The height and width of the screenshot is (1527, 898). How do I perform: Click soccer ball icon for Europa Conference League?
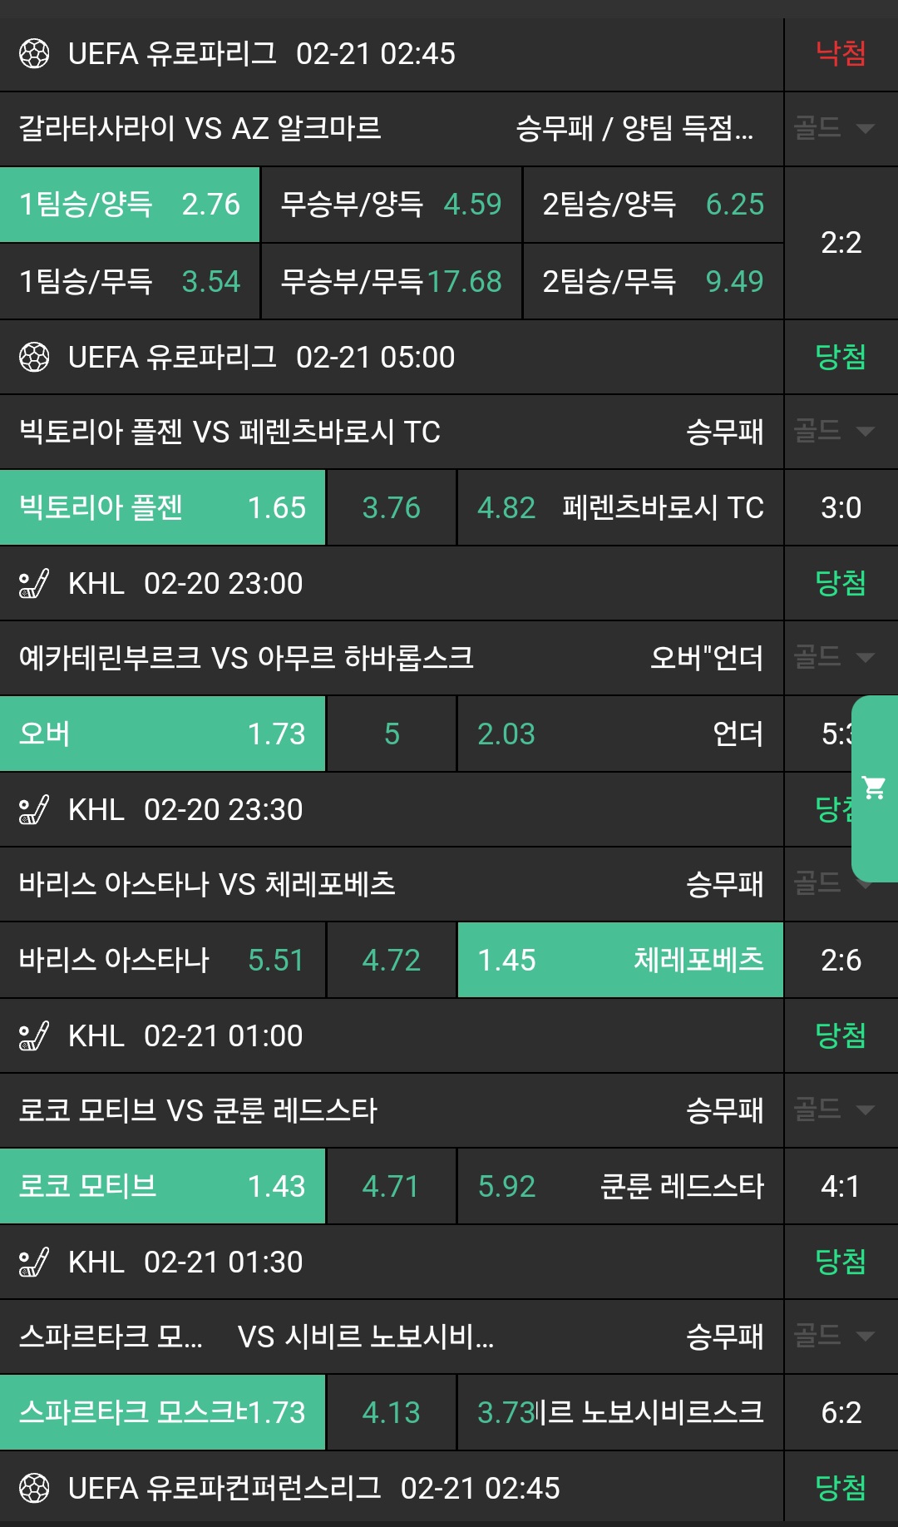pyautogui.click(x=34, y=1489)
